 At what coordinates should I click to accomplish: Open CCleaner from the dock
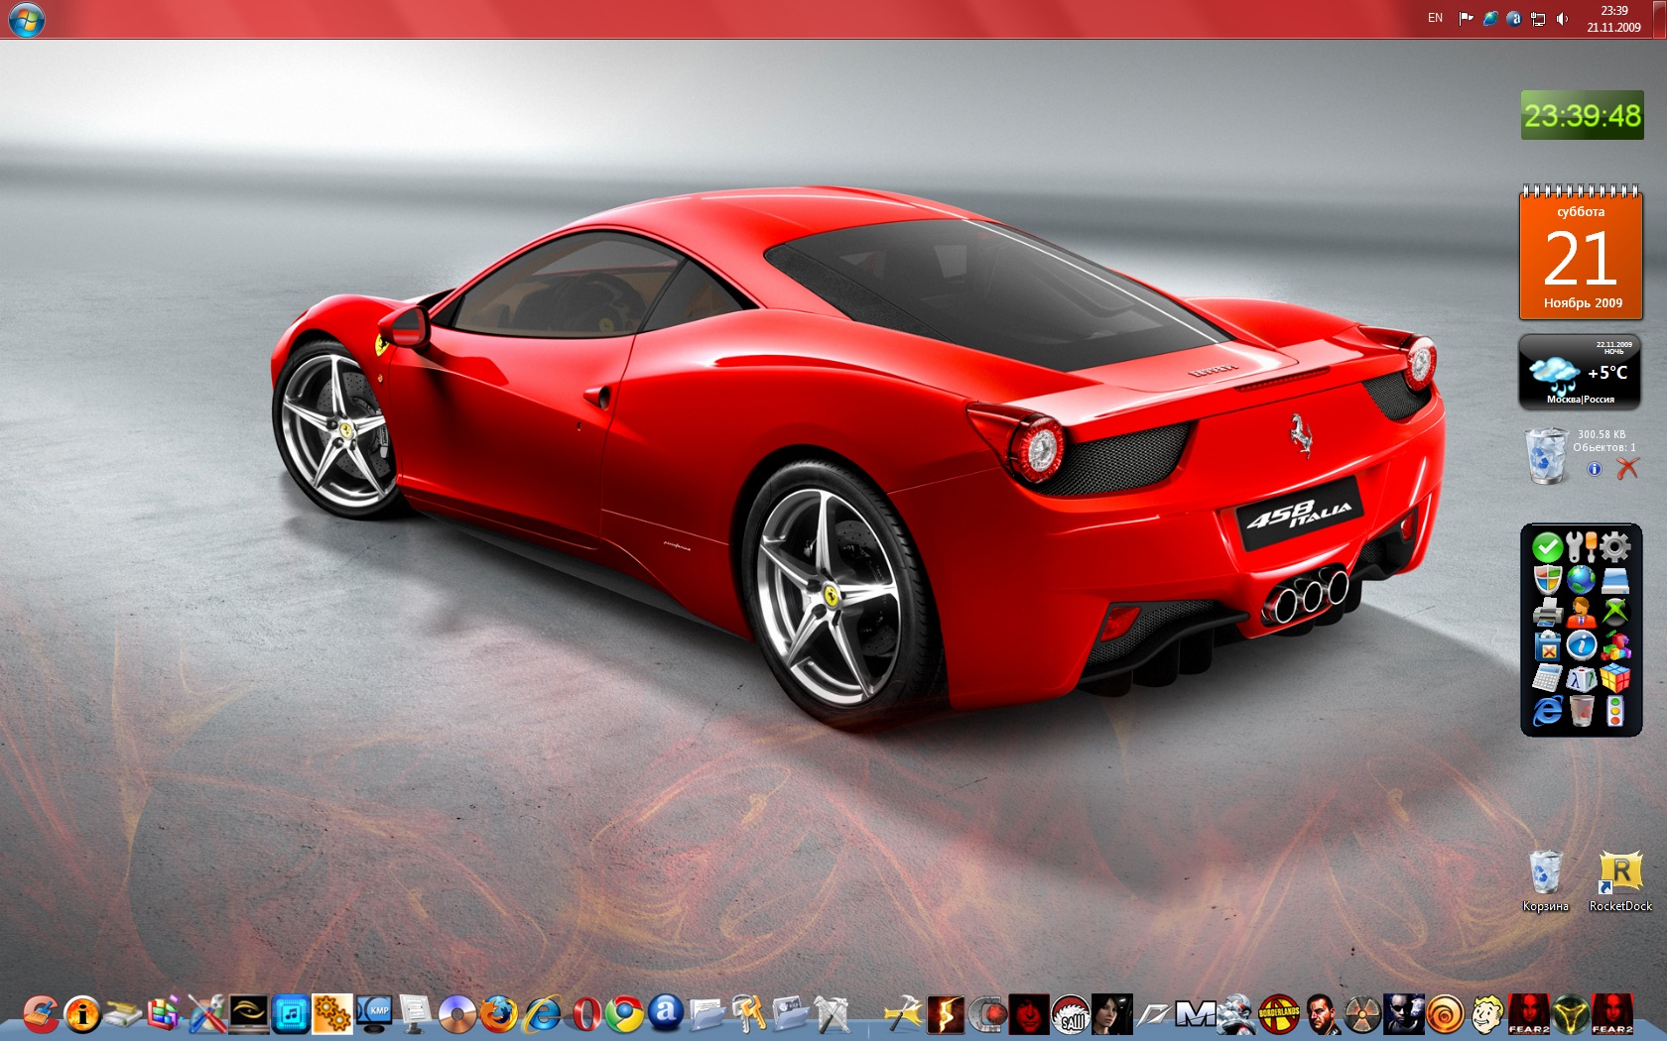[41, 1013]
